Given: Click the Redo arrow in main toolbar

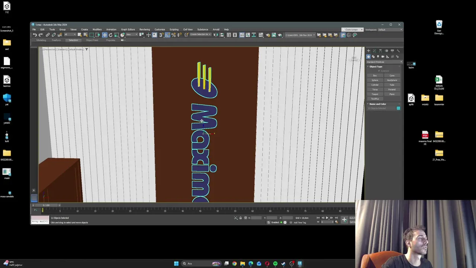Looking at the screenshot, I should [41, 35].
